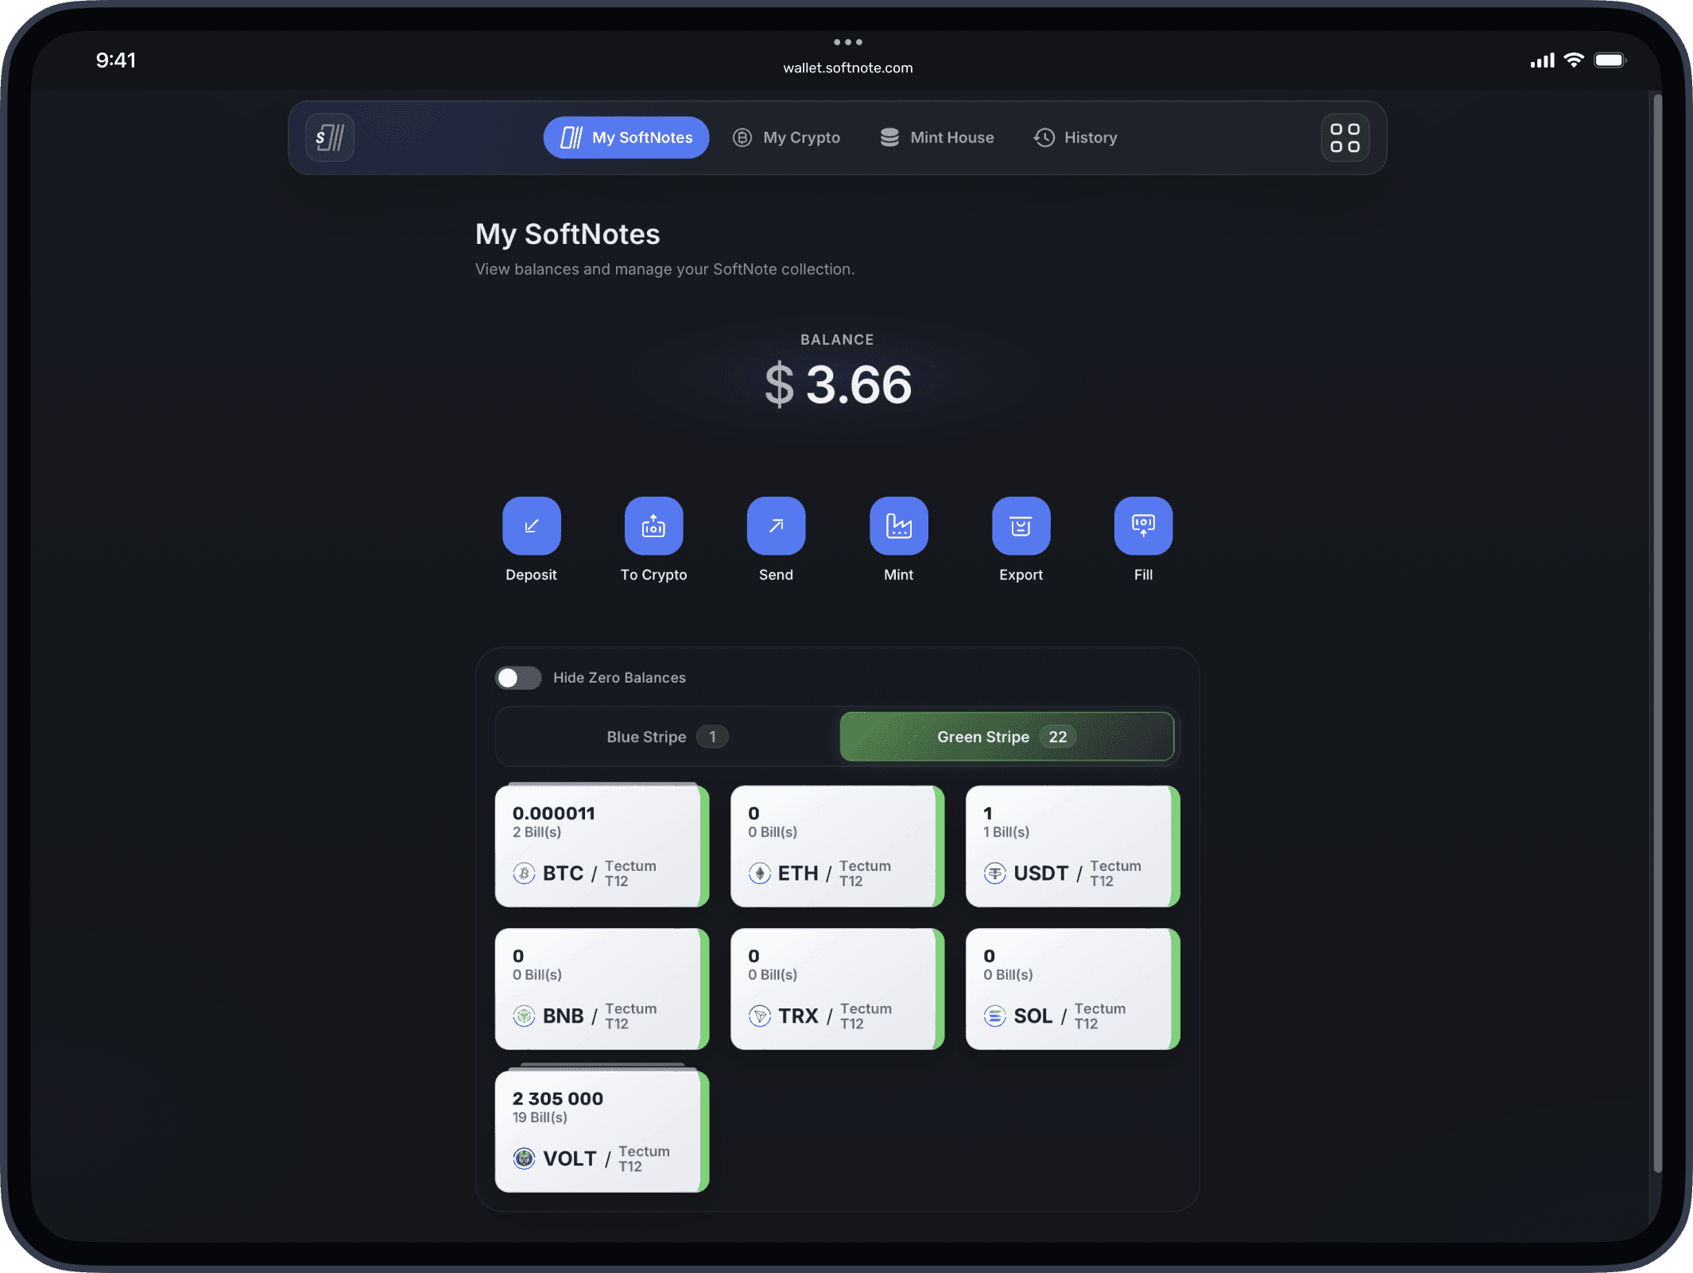Click the BNB coin icon
Image resolution: width=1693 pixels, height=1273 pixels.
pos(524,1016)
